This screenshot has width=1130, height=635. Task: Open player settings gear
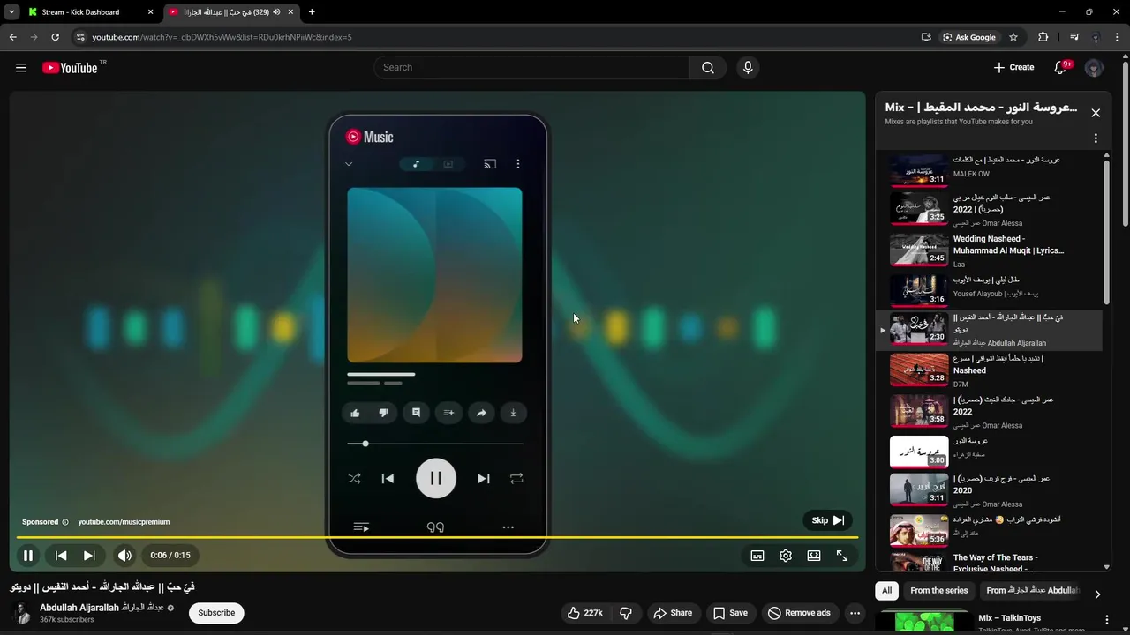(786, 556)
